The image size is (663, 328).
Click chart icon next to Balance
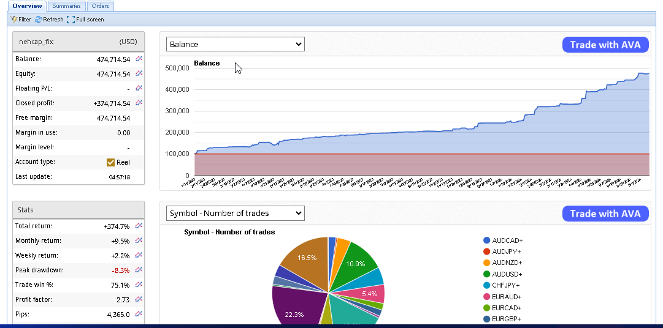click(139, 59)
